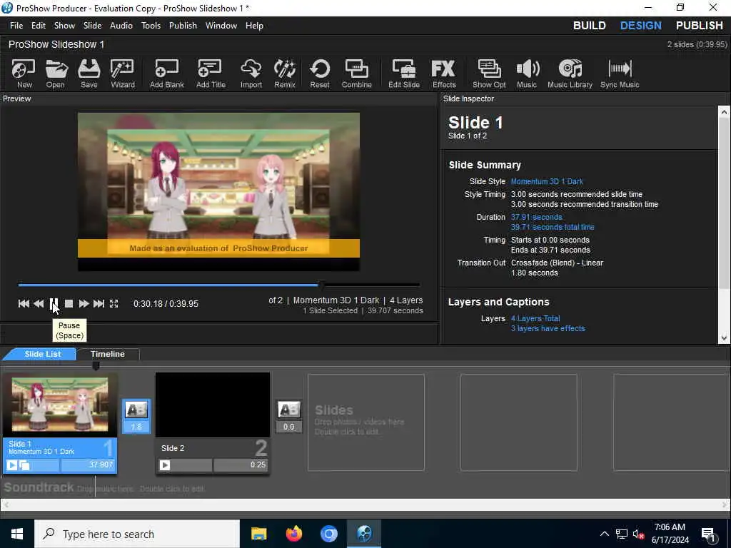
Task: Fast forward the preview playback
Action: click(84, 304)
